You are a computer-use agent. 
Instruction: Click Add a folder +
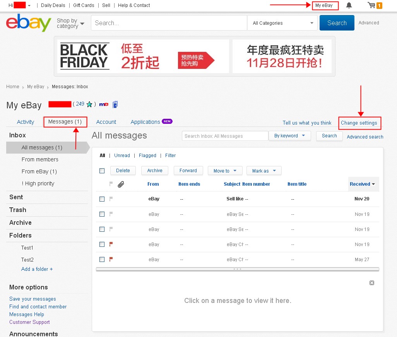point(37,269)
